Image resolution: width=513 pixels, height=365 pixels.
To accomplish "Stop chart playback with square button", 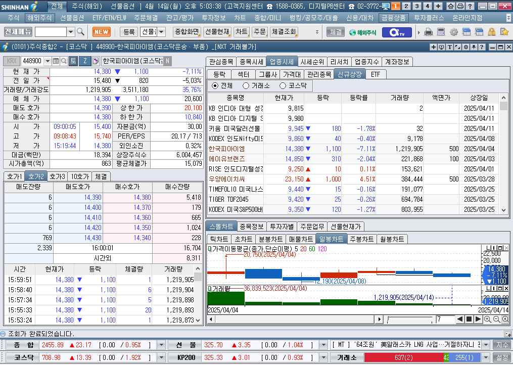I will 469,319.
